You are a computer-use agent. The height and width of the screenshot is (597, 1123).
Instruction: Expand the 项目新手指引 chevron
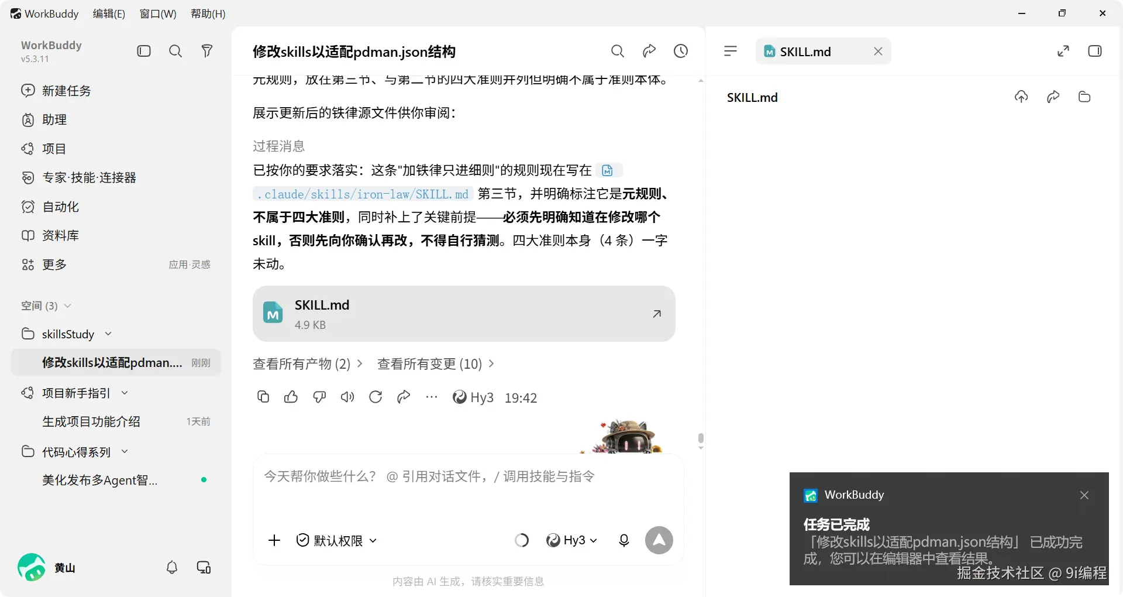coord(125,393)
